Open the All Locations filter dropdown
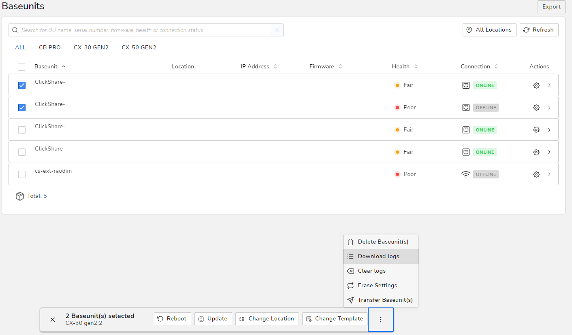Image resolution: width=572 pixels, height=335 pixels. pyautogui.click(x=489, y=30)
